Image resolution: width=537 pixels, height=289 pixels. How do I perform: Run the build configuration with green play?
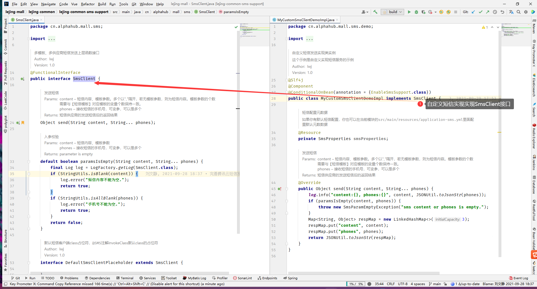click(x=409, y=12)
